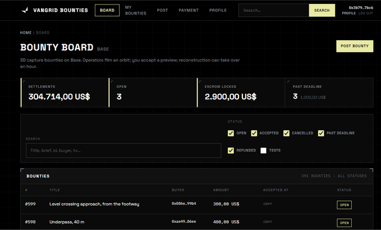Click bounty id #598
Screen dimensions: 381x230
pos(30,222)
